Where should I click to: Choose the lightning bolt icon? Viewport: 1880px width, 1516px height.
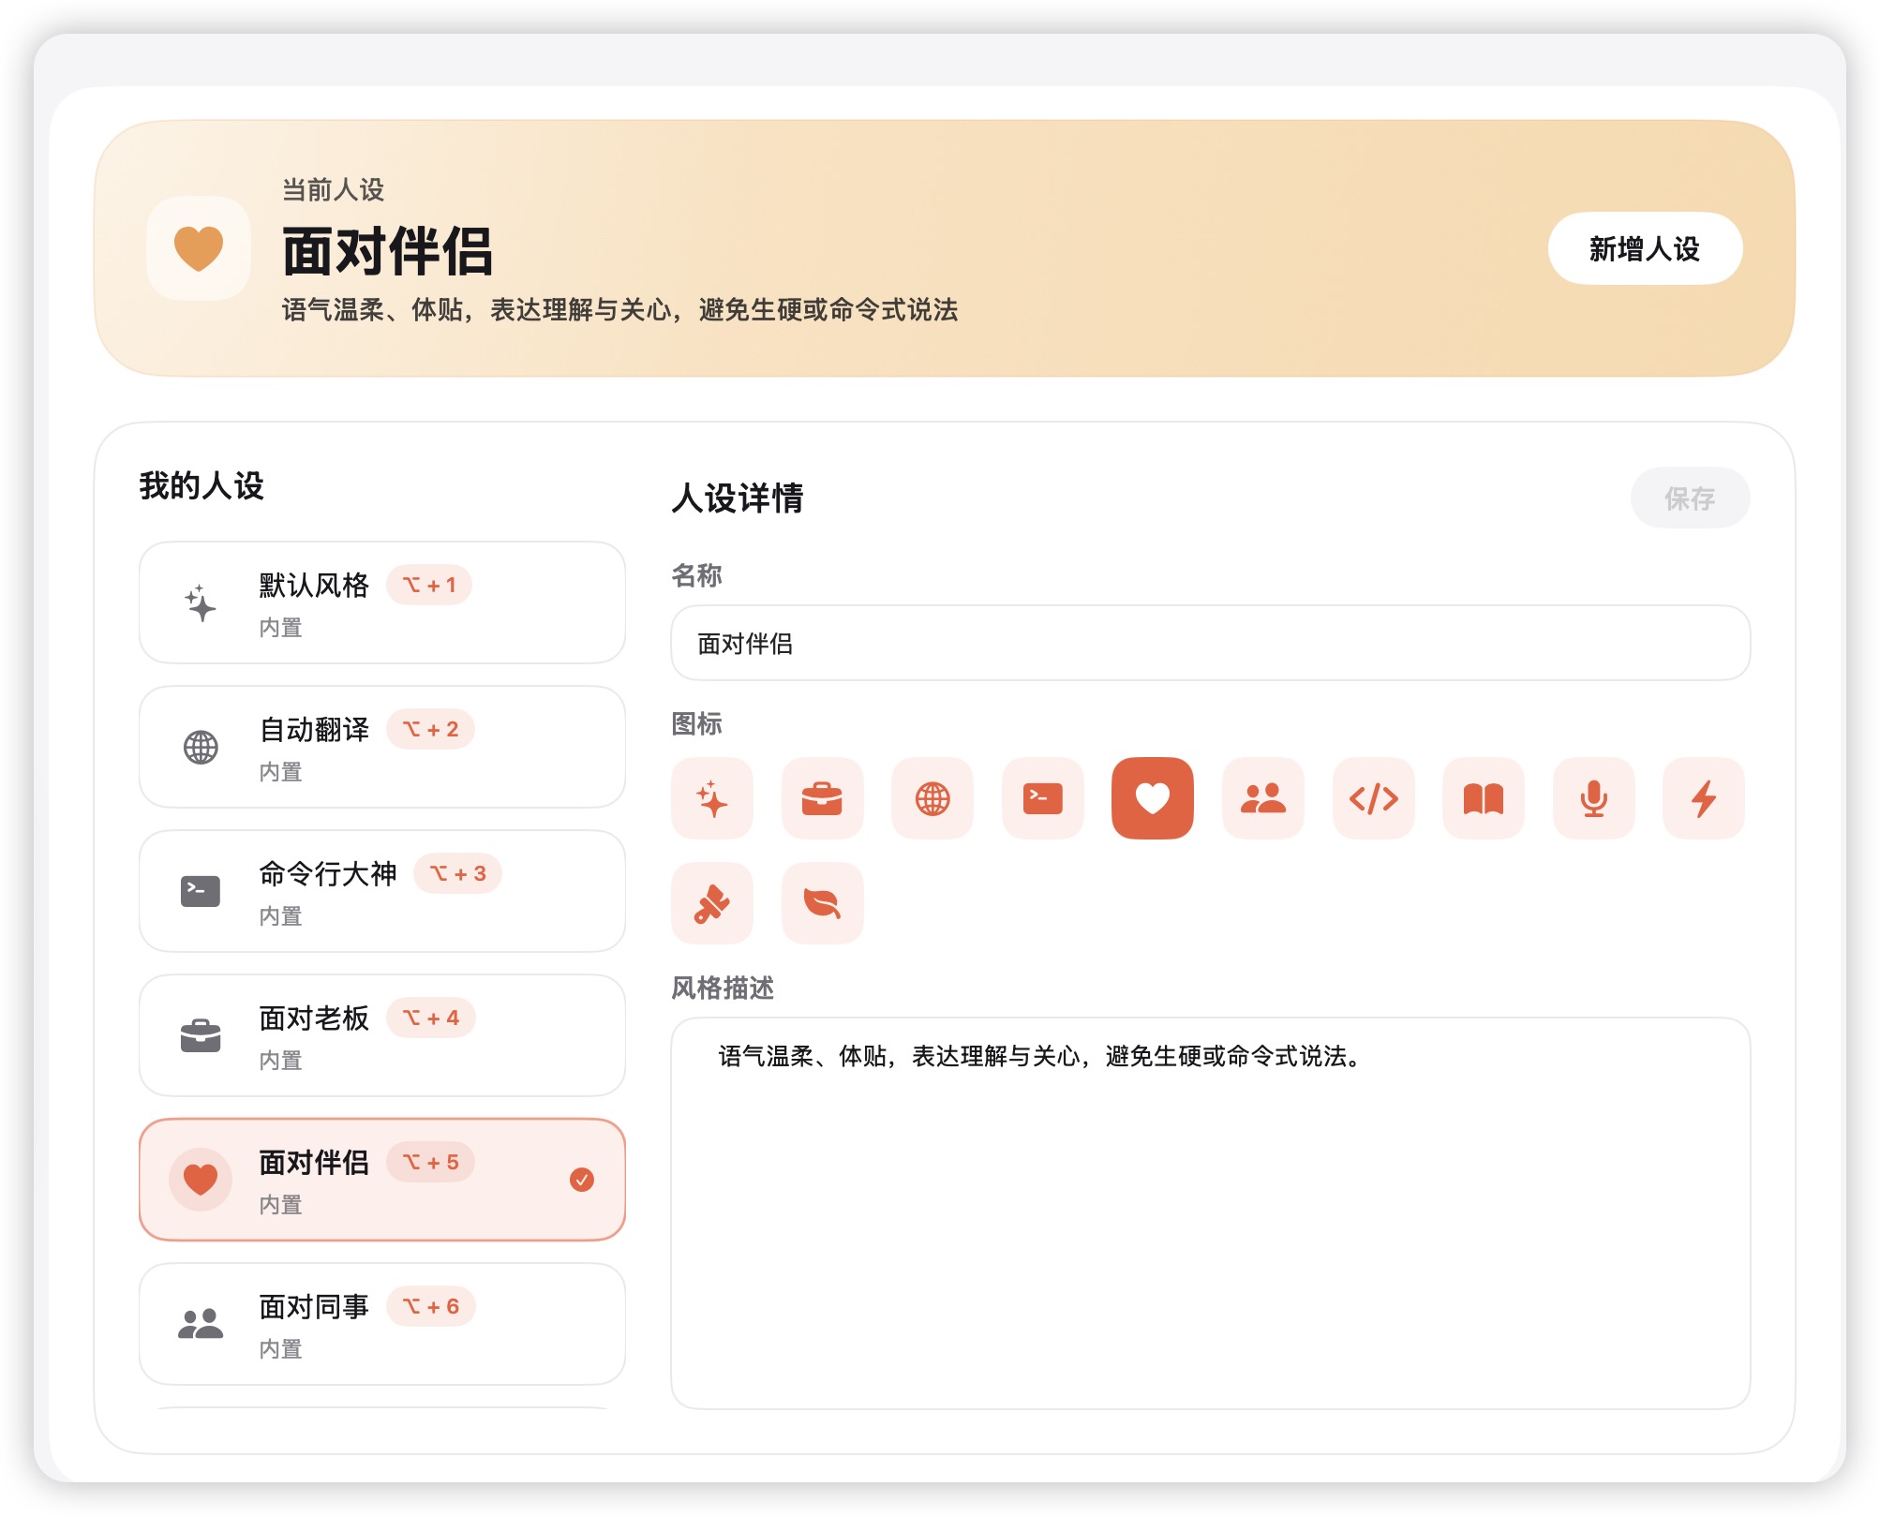(1703, 798)
